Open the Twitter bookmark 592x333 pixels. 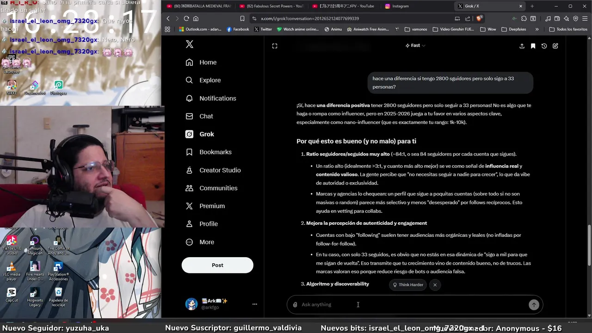tap(263, 29)
